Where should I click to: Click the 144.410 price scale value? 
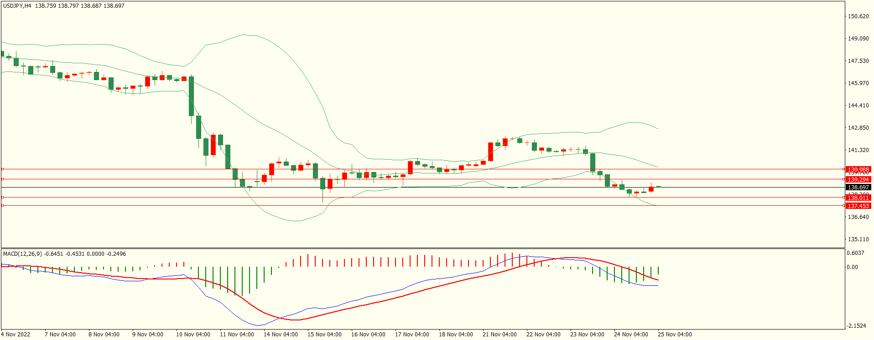858,106
